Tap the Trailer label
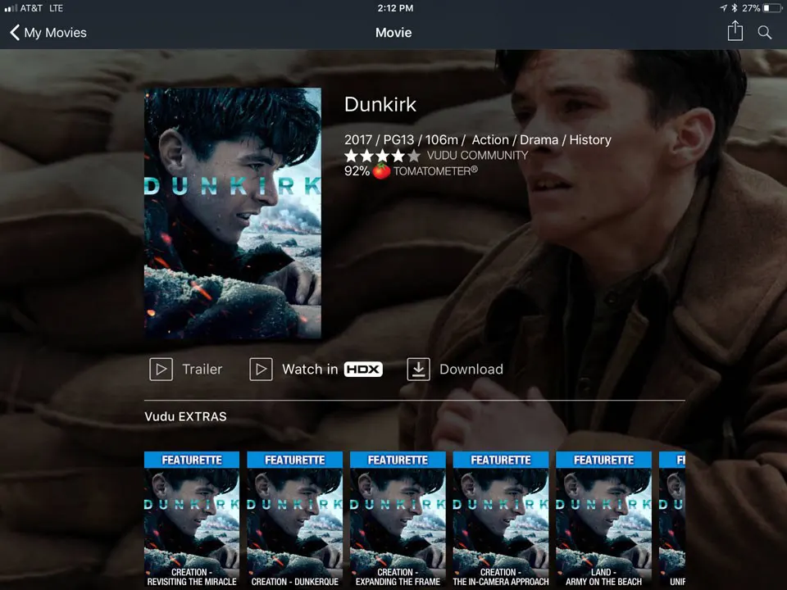Viewport: 787px width, 590px height. [x=202, y=370]
